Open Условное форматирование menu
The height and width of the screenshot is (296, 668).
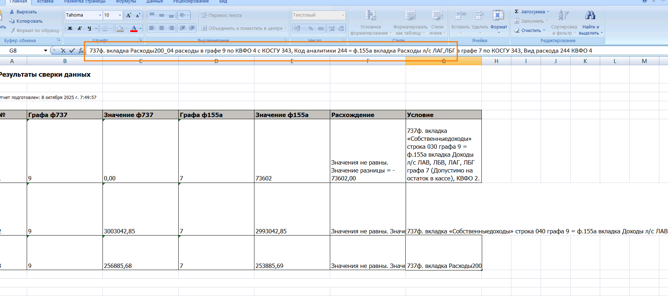[371, 23]
